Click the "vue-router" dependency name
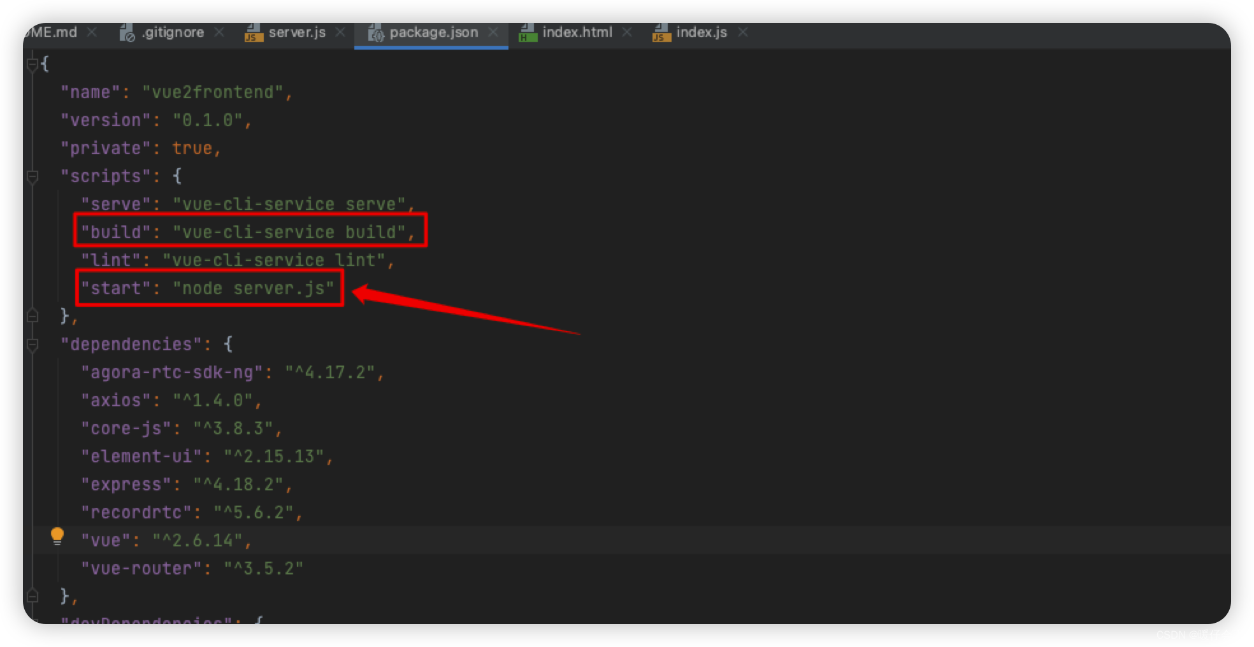The height and width of the screenshot is (647, 1254). pyautogui.click(x=141, y=569)
